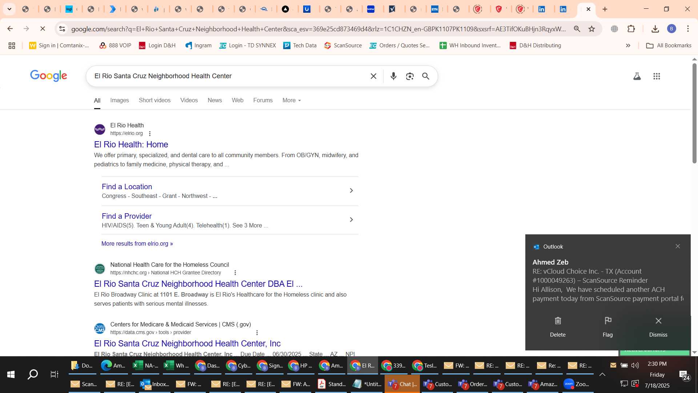Open the Tech Data bookmark
698x393 pixels.
(300, 45)
